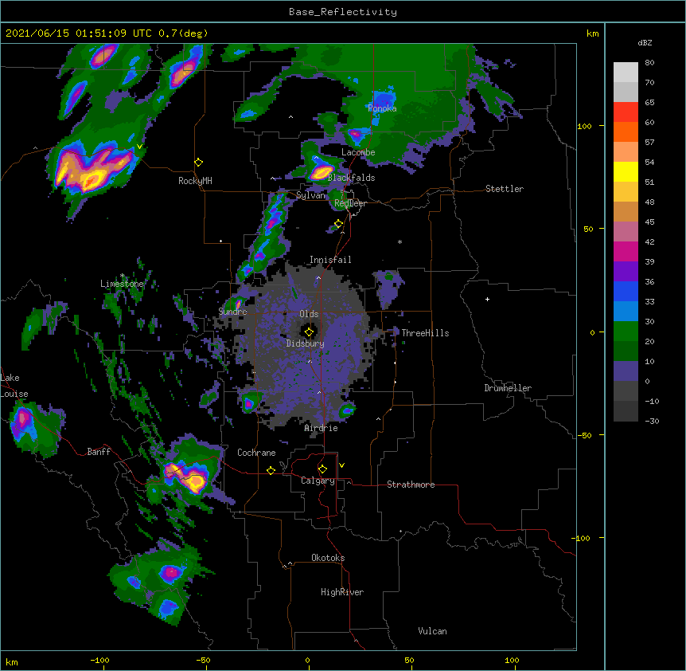Select the Strathmore label

(x=411, y=485)
